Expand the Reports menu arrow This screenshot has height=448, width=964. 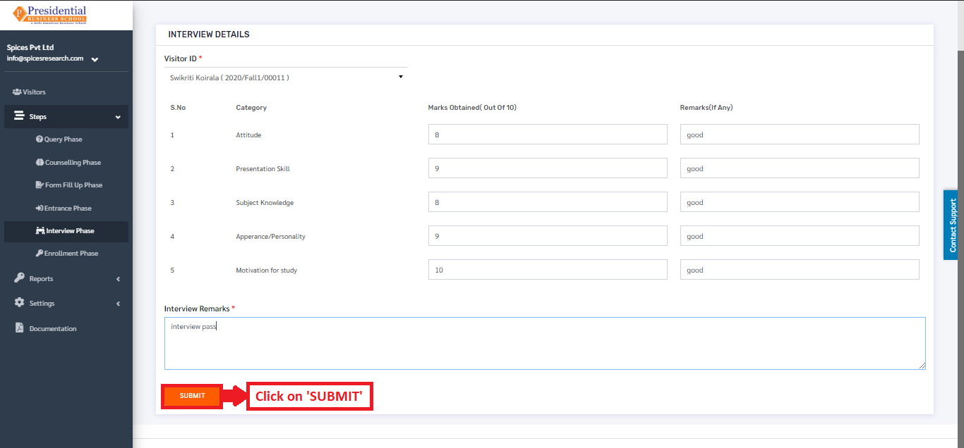[x=118, y=279]
